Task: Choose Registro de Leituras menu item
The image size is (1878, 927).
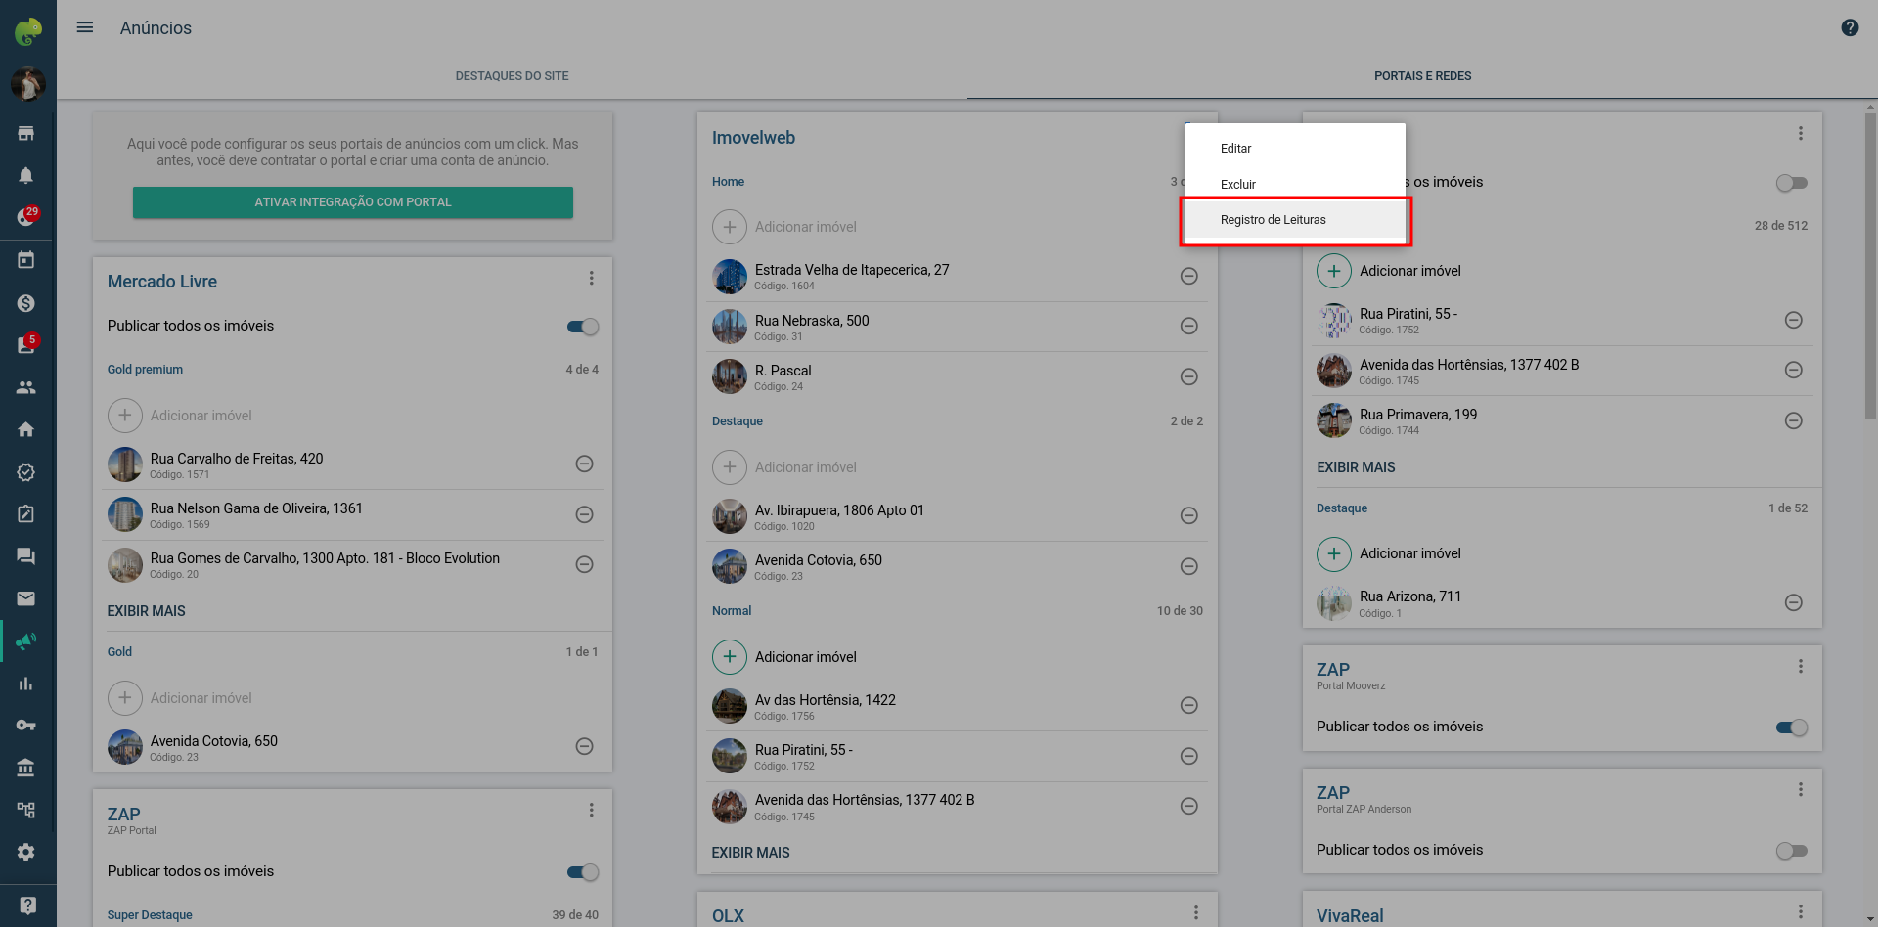Action: (1295, 220)
